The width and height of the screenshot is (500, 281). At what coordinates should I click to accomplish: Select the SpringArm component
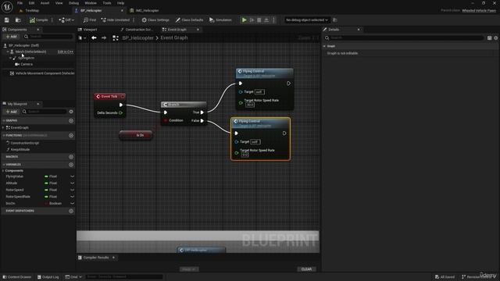26,58
